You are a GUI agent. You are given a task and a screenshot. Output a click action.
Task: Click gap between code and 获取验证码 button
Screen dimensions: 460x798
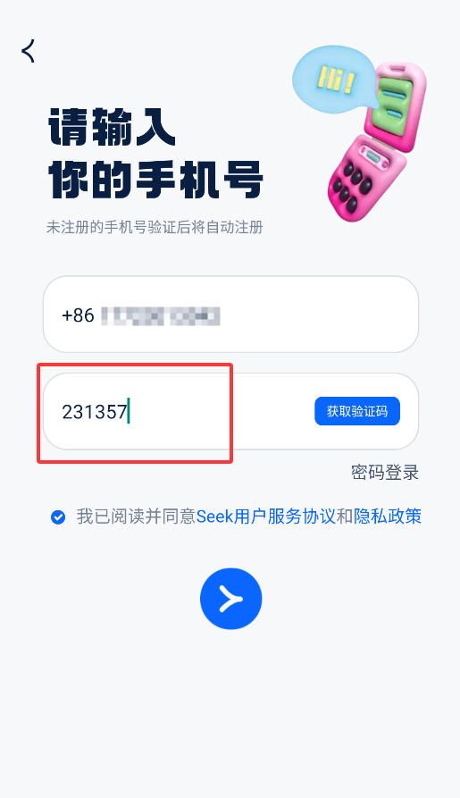(x=222, y=411)
